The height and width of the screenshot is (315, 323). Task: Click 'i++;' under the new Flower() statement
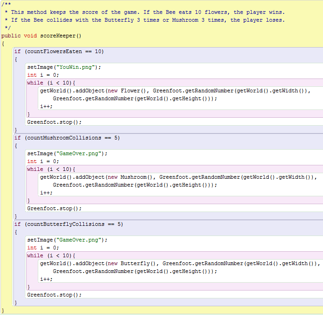(47, 107)
